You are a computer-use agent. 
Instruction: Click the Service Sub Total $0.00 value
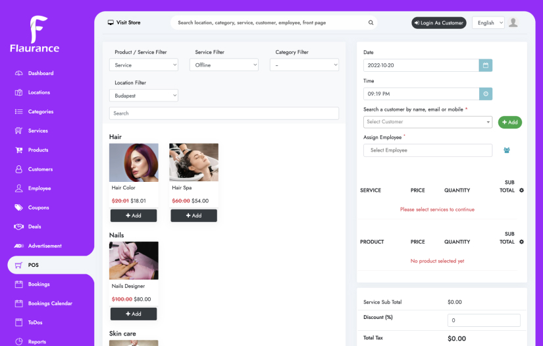[x=454, y=302]
